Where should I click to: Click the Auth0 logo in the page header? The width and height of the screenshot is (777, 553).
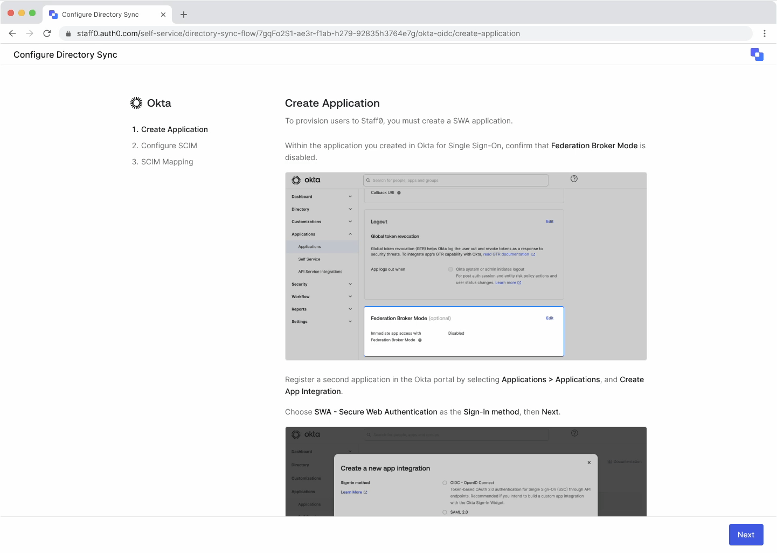(x=757, y=54)
